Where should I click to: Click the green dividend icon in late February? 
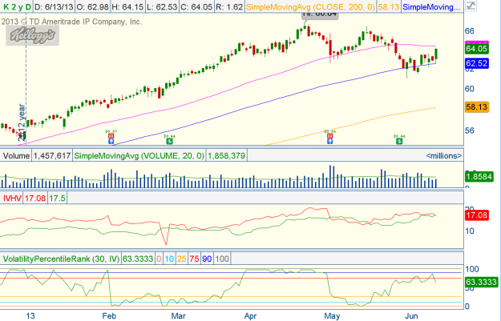click(x=169, y=138)
